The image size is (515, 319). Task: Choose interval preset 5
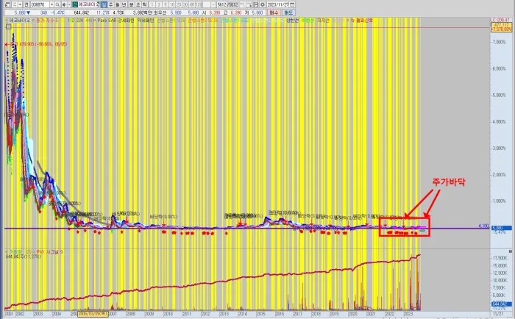point(166,4)
